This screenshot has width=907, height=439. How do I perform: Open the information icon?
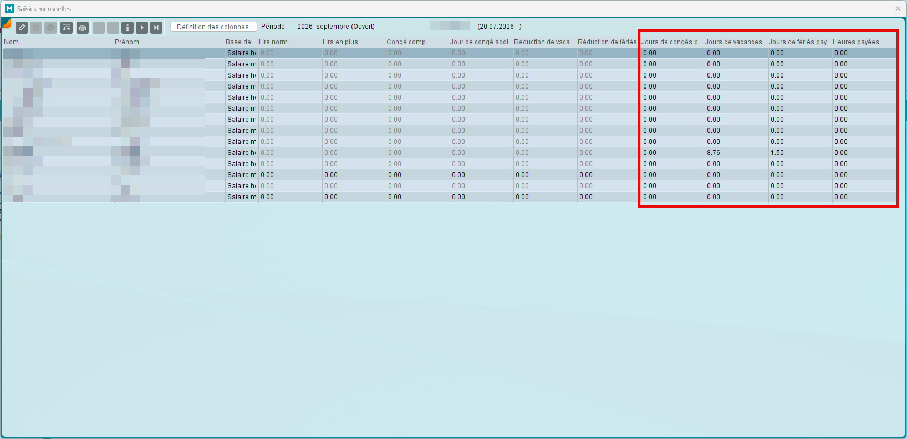(128, 27)
